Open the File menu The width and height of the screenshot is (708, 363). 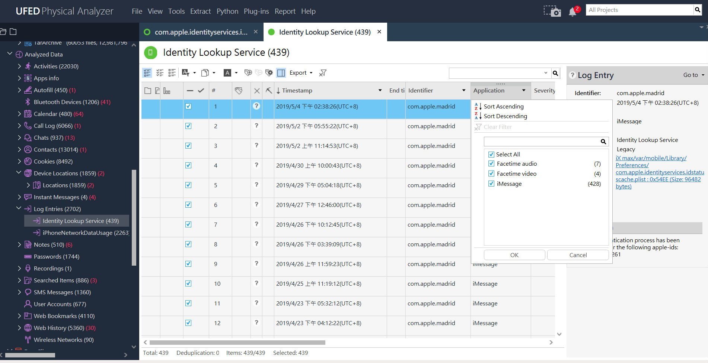[137, 11]
